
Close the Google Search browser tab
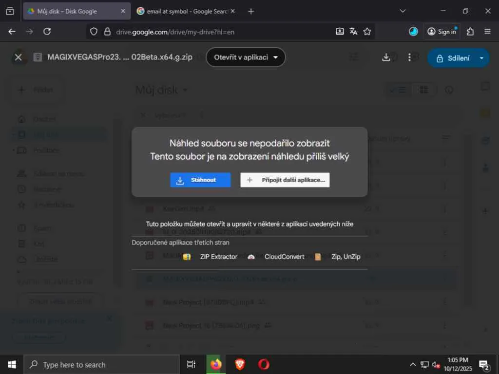click(232, 11)
